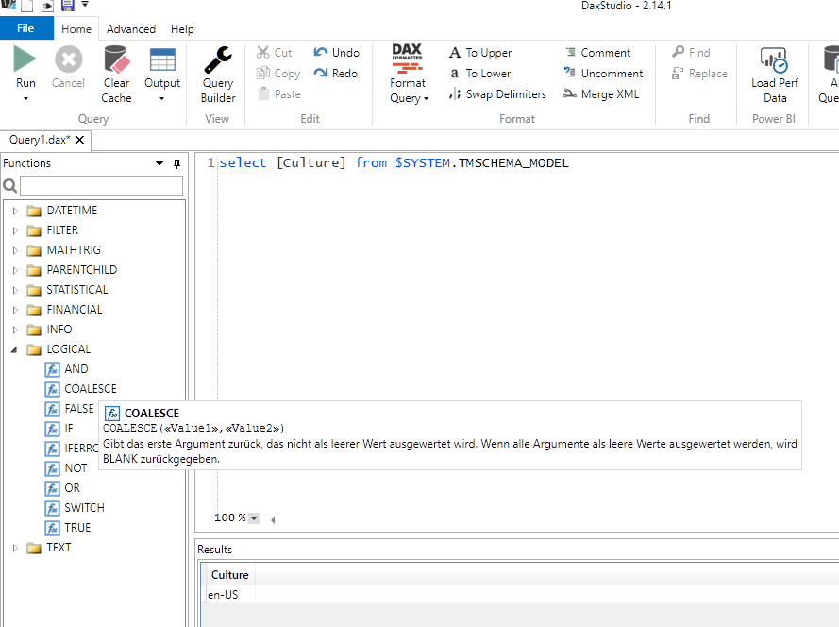Toggle auto-hide pin on Functions panel
The height and width of the screenshot is (627, 839).
[x=176, y=163]
